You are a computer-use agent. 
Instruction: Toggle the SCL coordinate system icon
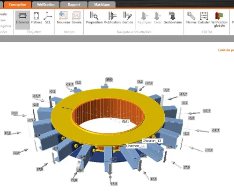(48, 18)
